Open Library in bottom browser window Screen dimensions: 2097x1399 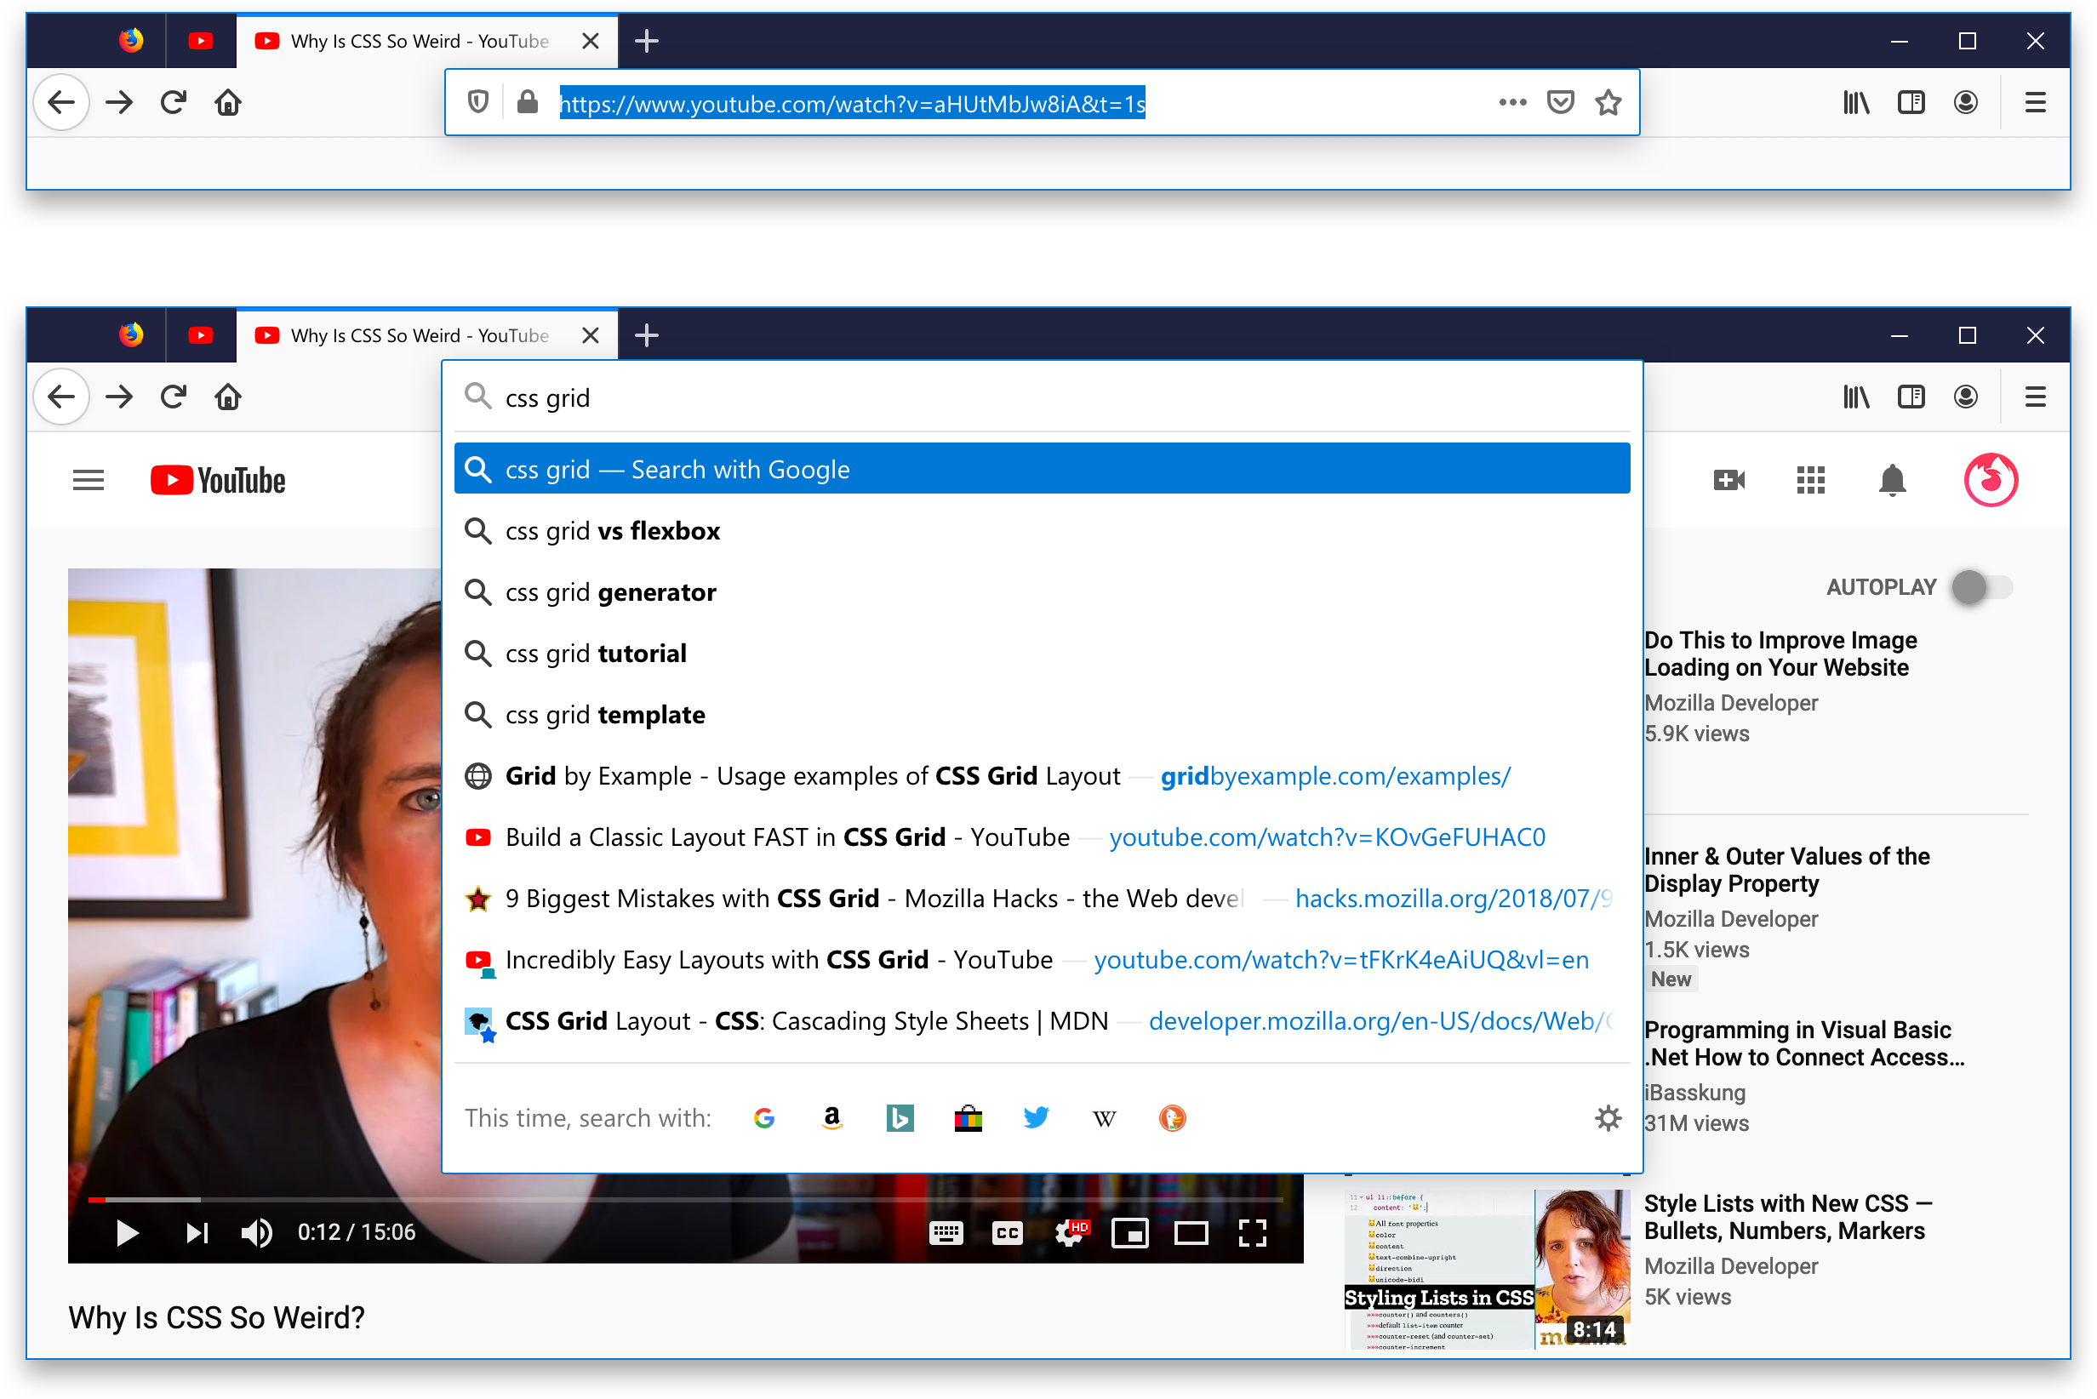click(1856, 397)
